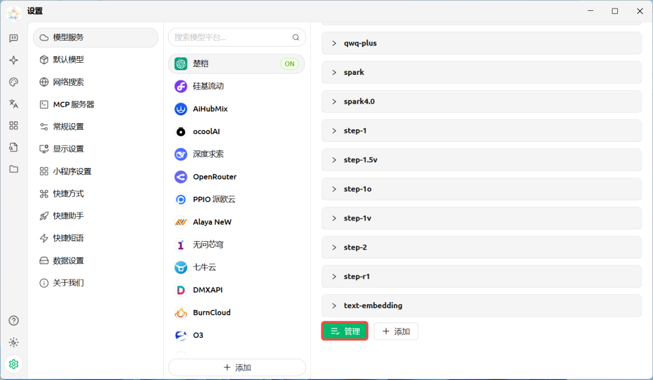
Task: Open 模型服务 settings section
Action: click(x=96, y=37)
